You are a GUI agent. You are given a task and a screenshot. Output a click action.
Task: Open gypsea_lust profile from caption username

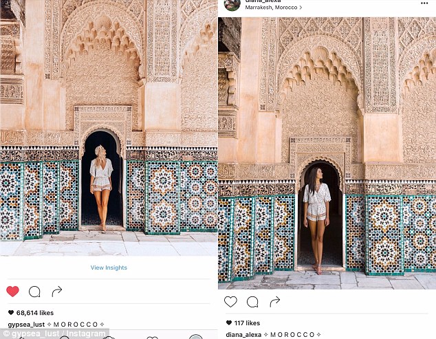(26, 325)
